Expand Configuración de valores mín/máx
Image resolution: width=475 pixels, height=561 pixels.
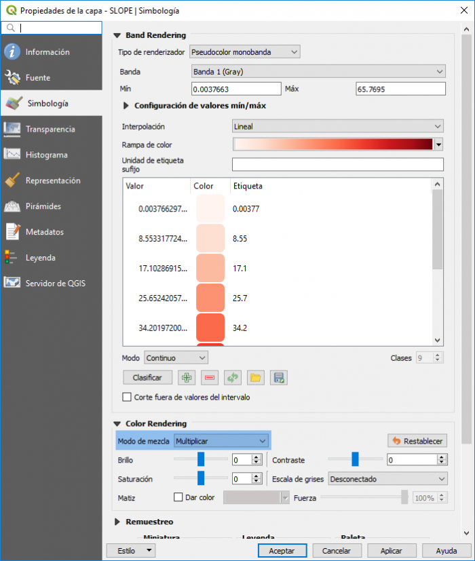(x=126, y=106)
